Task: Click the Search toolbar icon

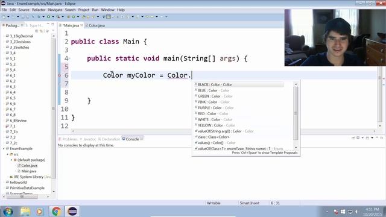Action: [93, 17]
